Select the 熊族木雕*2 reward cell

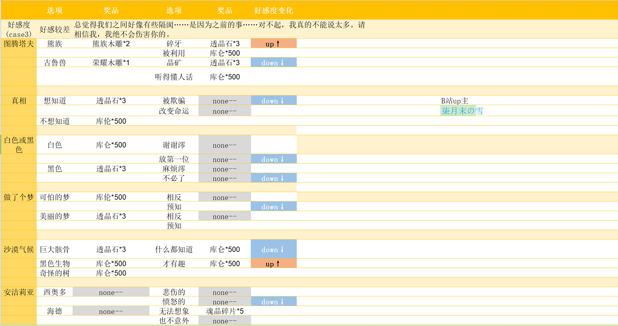(x=111, y=44)
